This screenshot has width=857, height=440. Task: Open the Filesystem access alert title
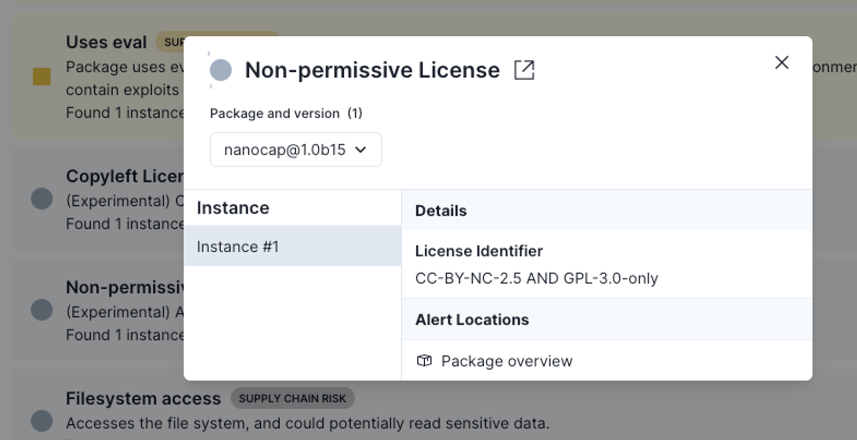pyautogui.click(x=143, y=398)
